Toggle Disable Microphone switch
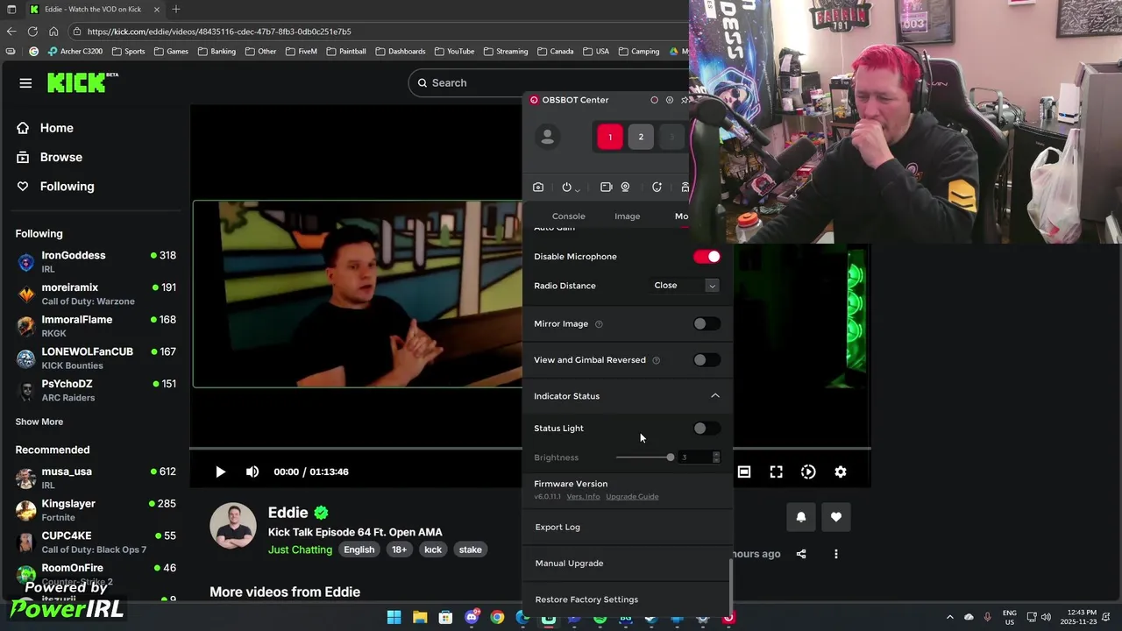Viewport: 1122px width, 631px height. click(x=707, y=257)
